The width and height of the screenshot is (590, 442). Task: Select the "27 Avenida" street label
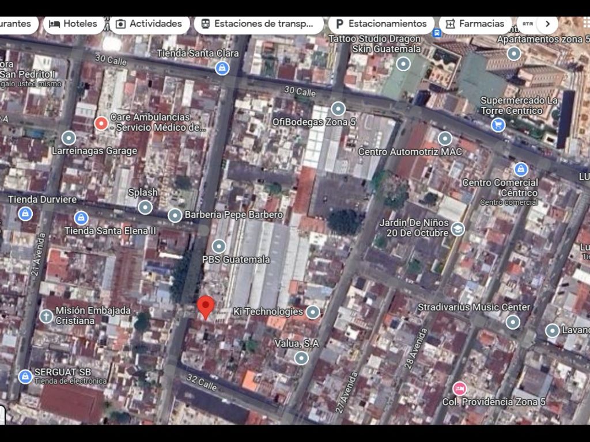(346, 393)
